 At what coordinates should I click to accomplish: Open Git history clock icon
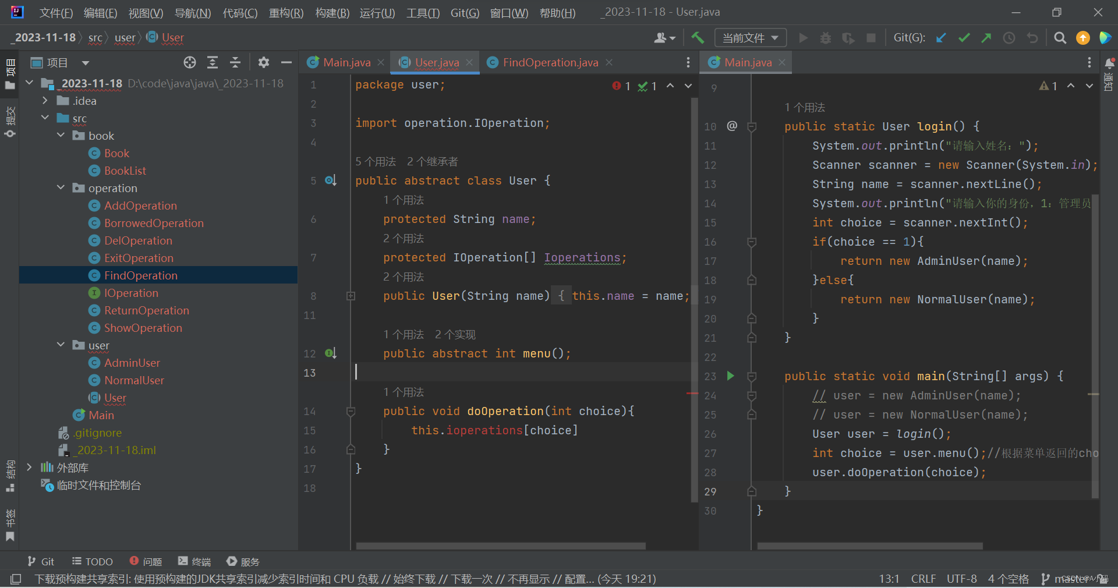(1009, 38)
